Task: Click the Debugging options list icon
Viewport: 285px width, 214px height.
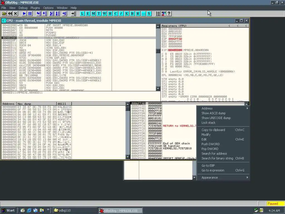Action: pyautogui.click(x=158, y=14)
